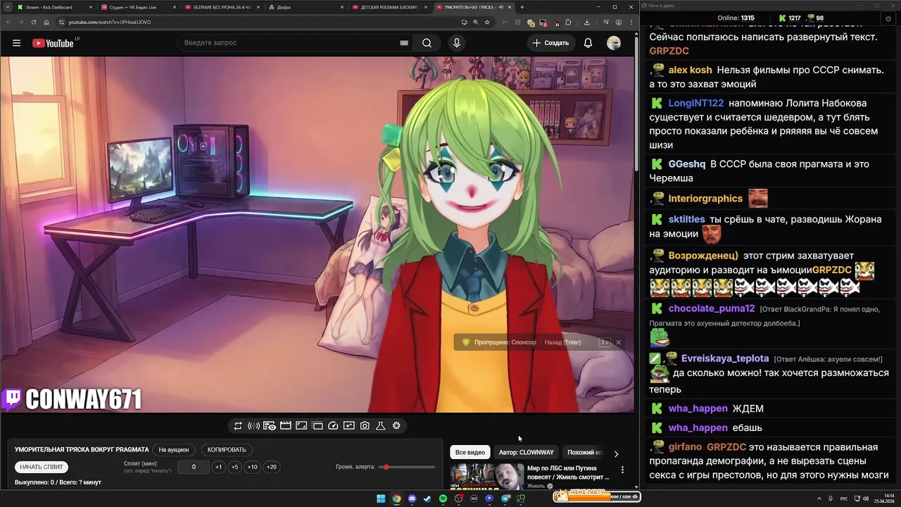Open the YouTube guide hamburger menu

click(16, 43)
